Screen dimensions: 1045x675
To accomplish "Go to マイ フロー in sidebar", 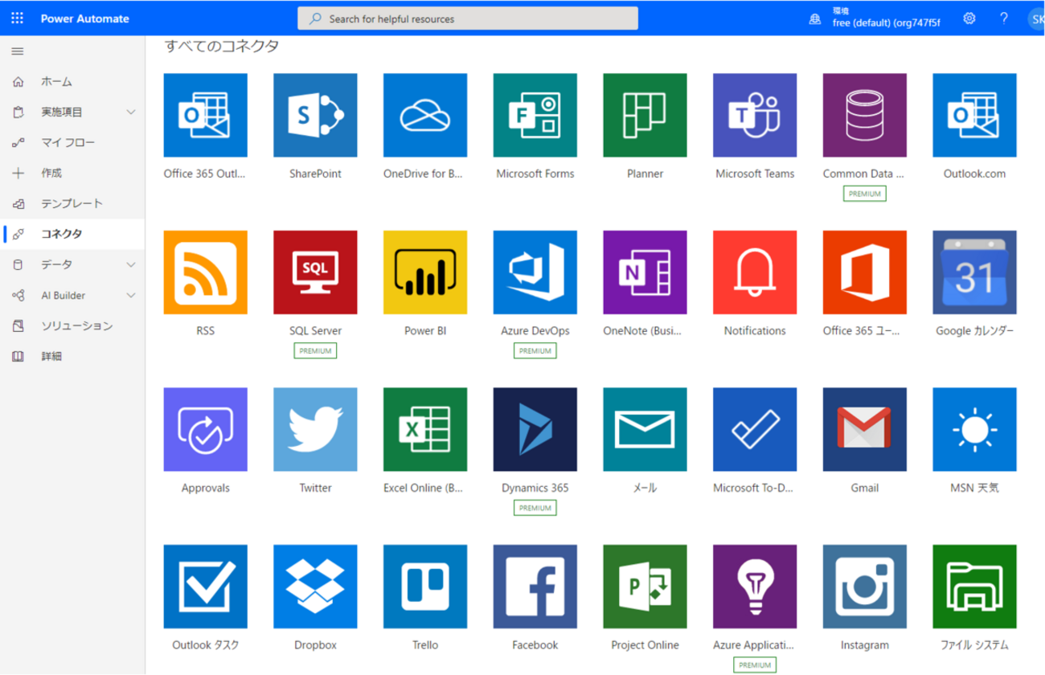I will pyautogui.click(x=68, y=143).
